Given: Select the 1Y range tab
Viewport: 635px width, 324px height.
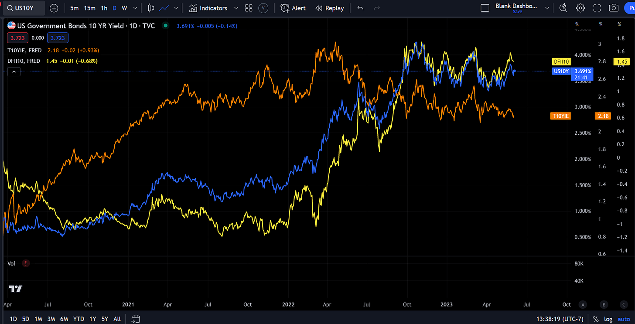Looking at the screenshot, I should 92,319.
